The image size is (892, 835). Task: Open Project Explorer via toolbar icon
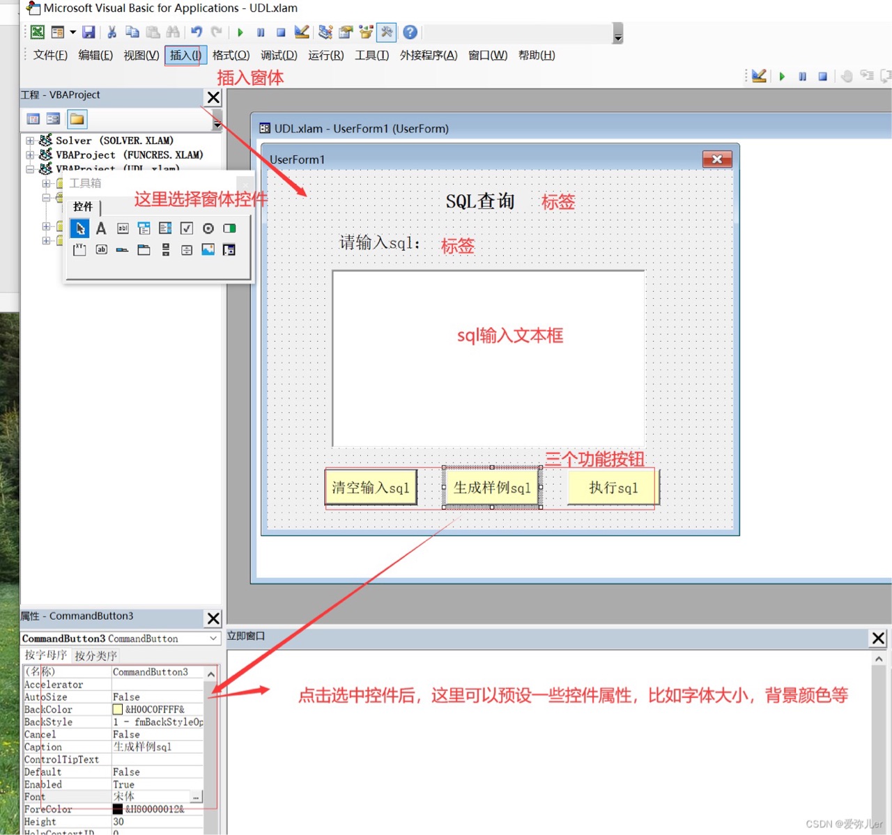pos(325,32)
